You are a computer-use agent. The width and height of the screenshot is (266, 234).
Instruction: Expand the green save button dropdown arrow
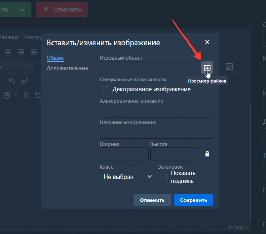click(22, 9)
